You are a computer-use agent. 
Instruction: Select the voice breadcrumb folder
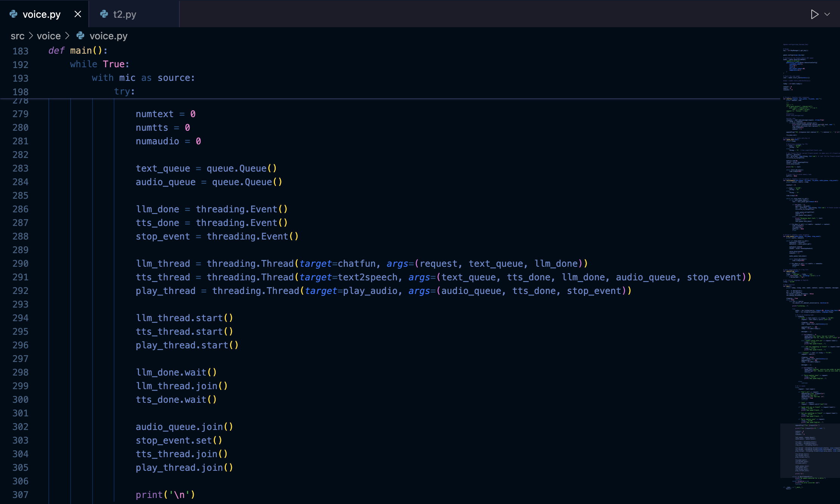coord(49,36)
